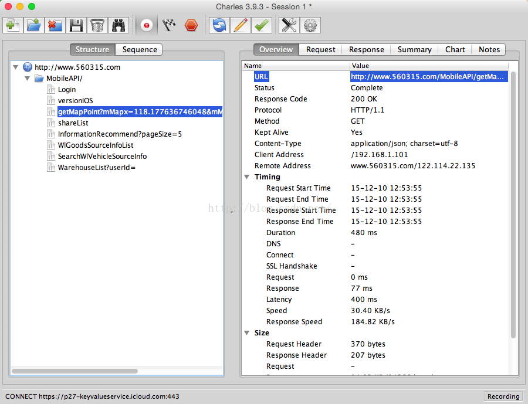The image size is (528, 404).
Task: Click the Name column header
Action: [x=296, y=66]
